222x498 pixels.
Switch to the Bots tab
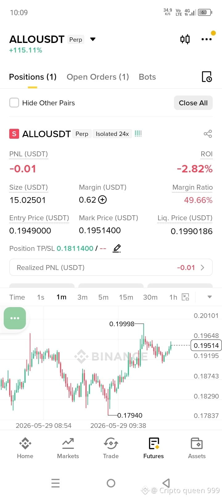click(x=147, y=77)
